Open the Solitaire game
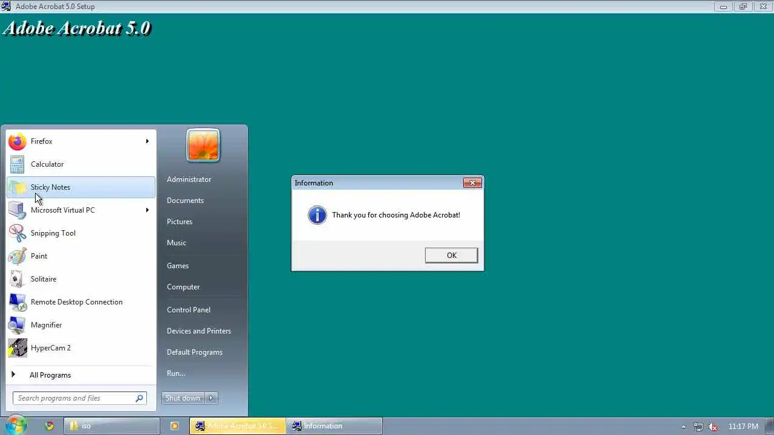 click(81, 279)
